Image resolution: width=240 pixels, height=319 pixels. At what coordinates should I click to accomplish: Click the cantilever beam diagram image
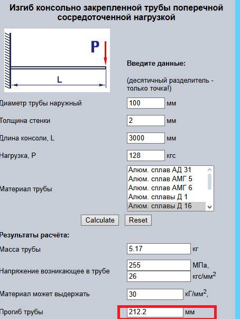point(57,60)
